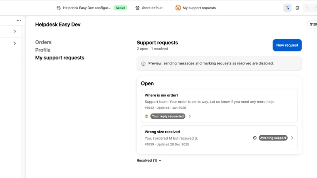Open the Store default selector
The image size is (317, 178).
(x=149, y=8)
